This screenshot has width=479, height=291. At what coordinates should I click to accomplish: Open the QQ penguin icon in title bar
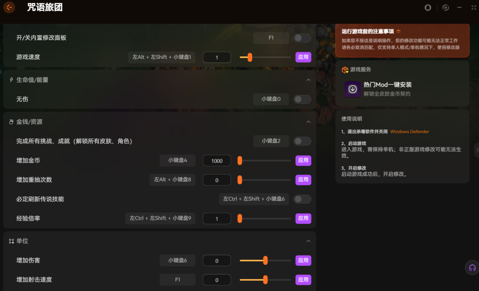428,7
